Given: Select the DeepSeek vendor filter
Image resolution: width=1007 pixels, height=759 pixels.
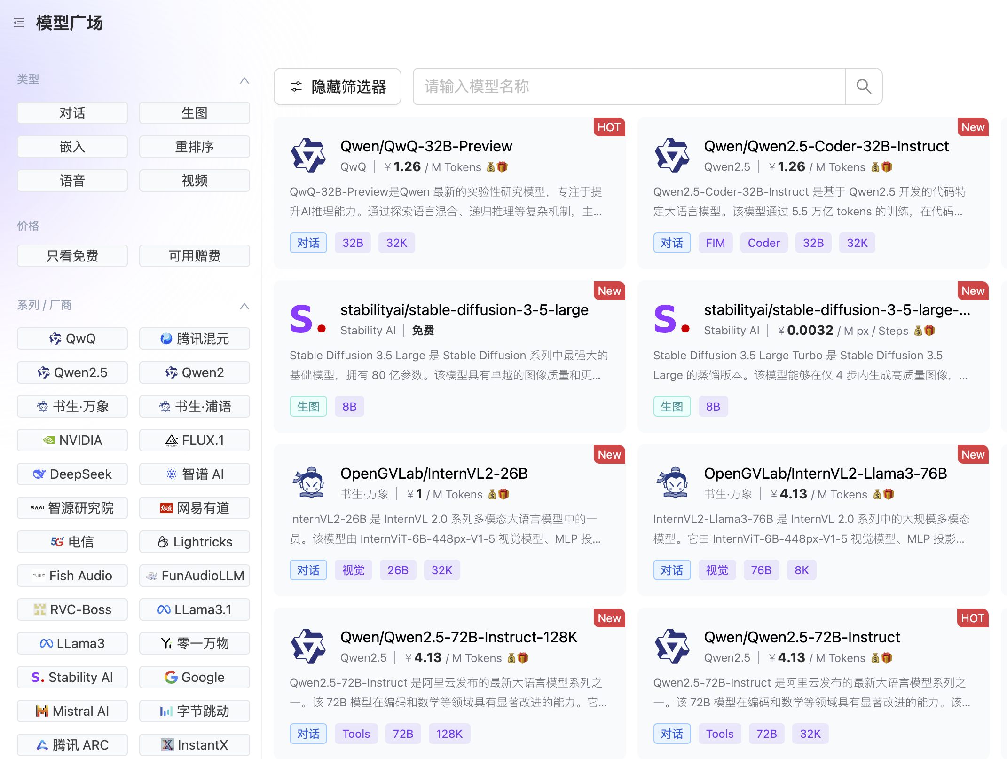Looking at the screenshot, I should (72, 474).
